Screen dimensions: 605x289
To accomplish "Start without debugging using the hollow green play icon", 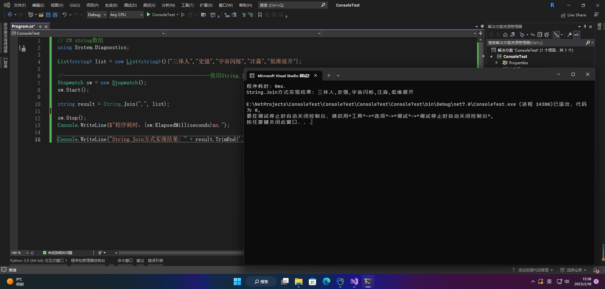I will tap(183, 14).
